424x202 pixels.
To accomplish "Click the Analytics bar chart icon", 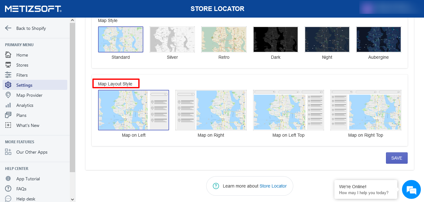I will point(8,105).
